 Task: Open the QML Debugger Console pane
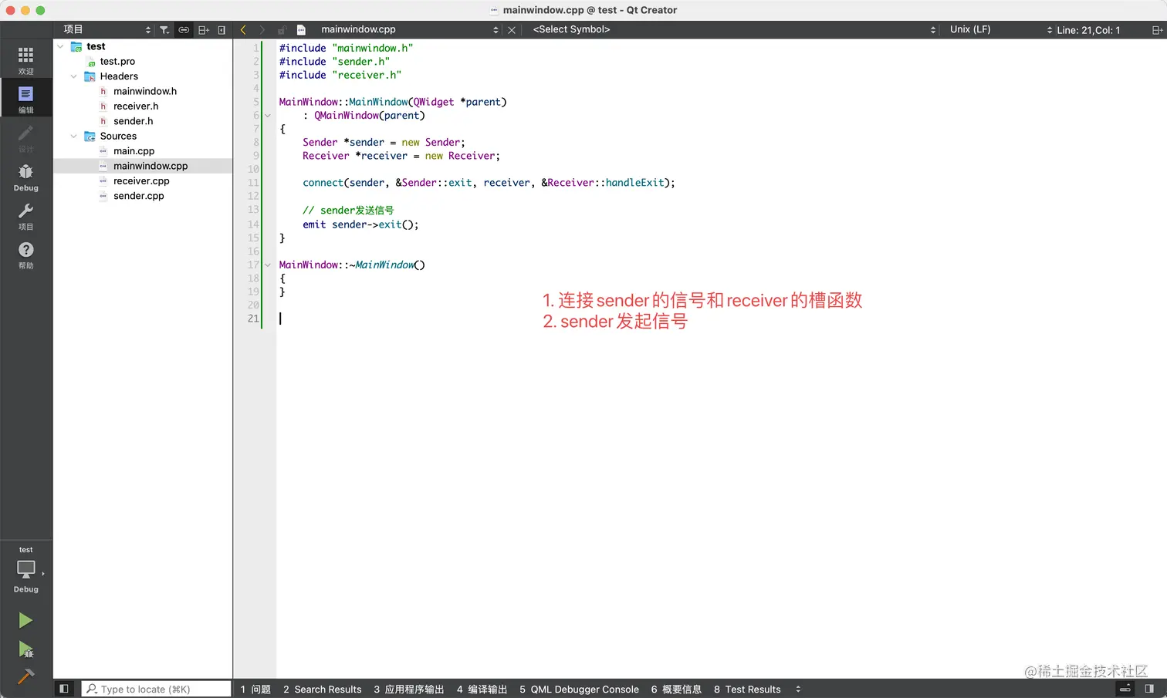click(579, 690)
